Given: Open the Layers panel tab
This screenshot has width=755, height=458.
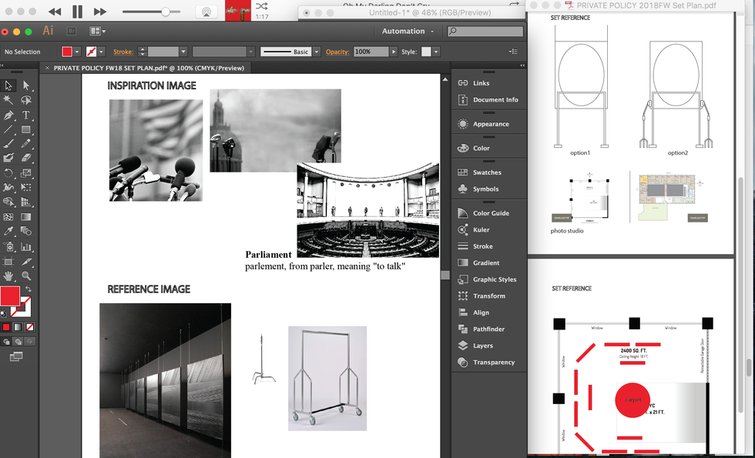Looking at the screenshot, I should coord(482,346).
